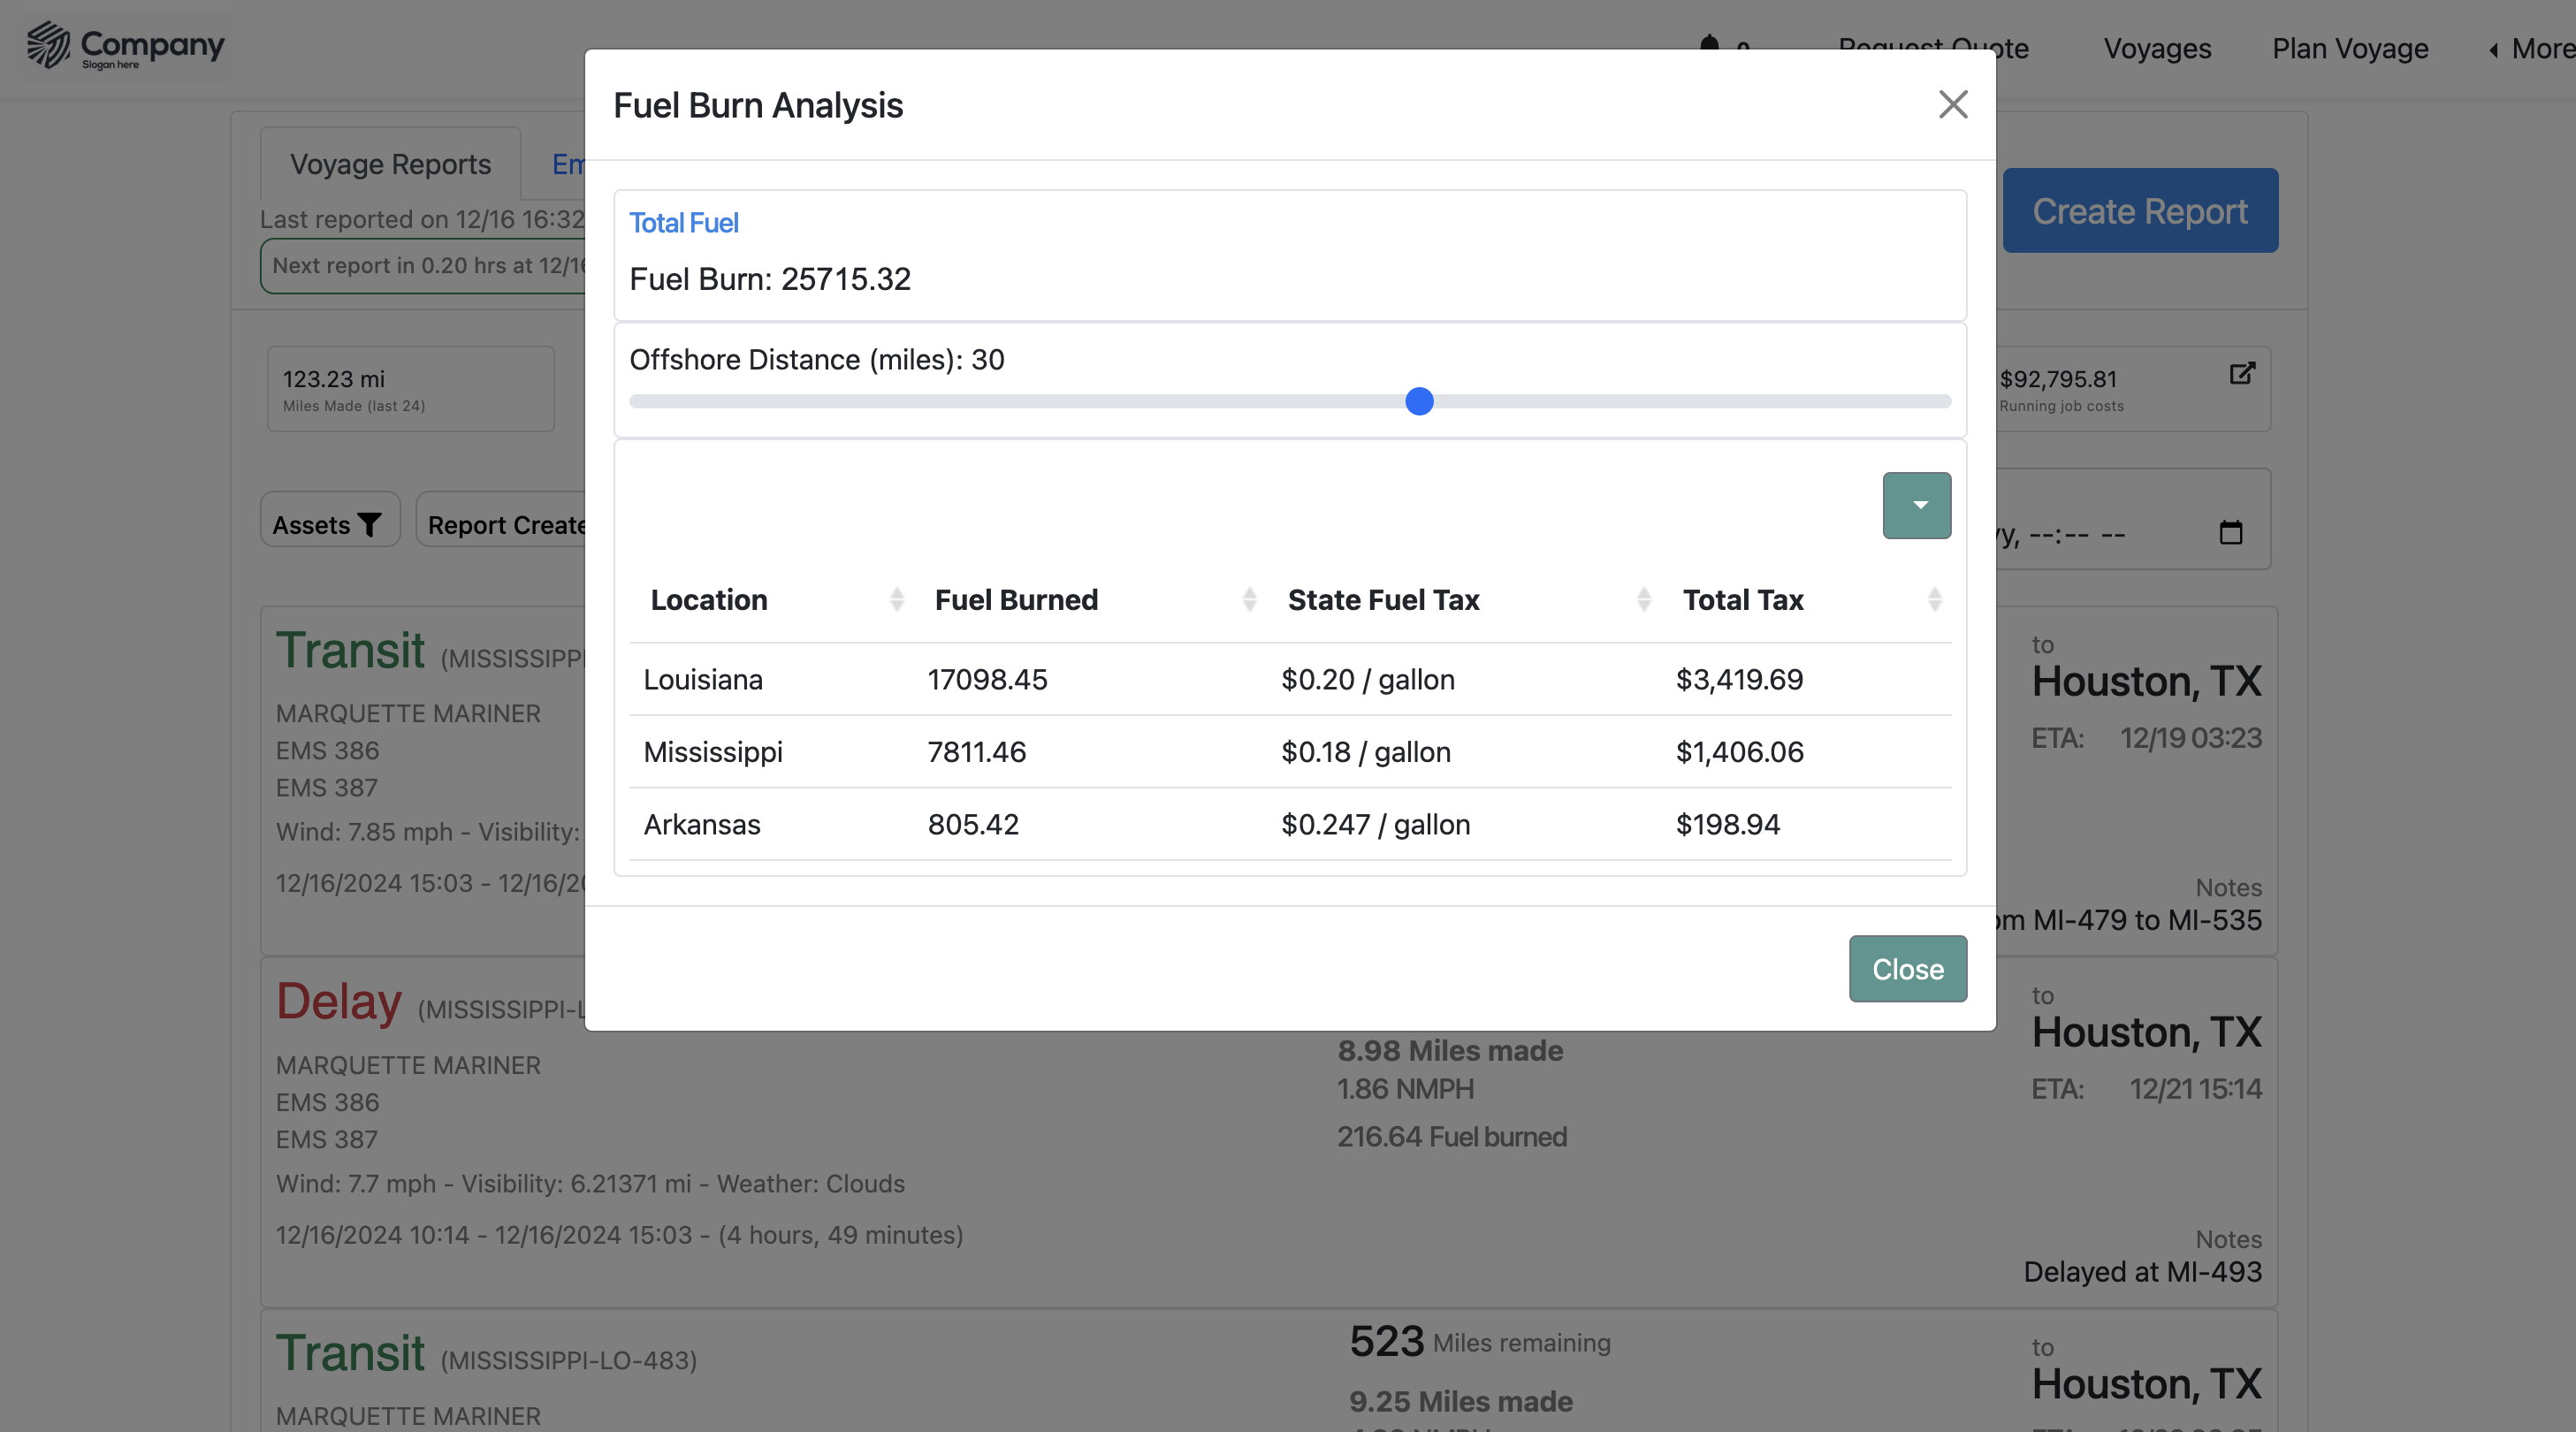
Task: Sort by State Fuel Tax arrows
Action: (1643, 599)
